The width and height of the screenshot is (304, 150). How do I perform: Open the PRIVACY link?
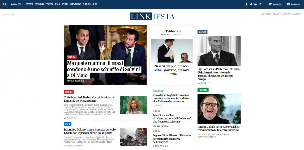pyautogui.click(x=277, y=14)
